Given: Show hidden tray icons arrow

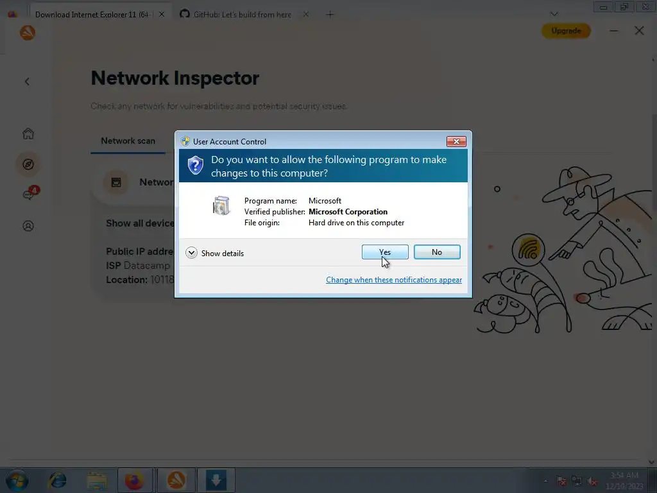Looking at the screenshot, I should [x=545, y=481].
